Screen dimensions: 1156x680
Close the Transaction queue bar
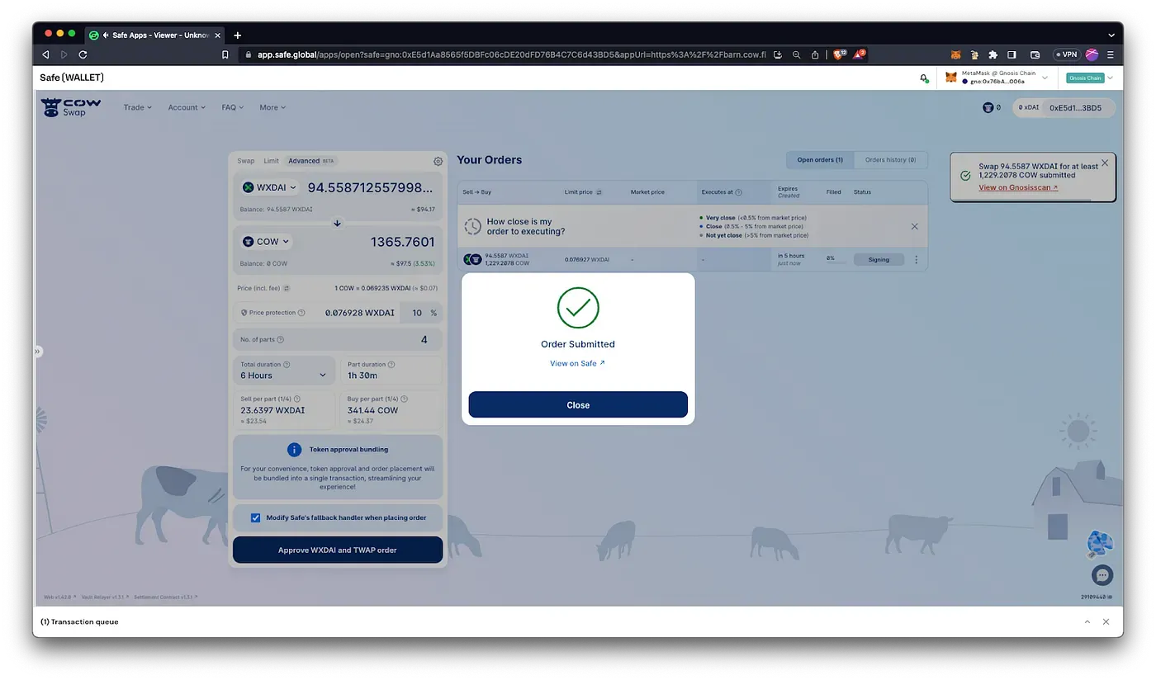click(x=1106, y=621)
